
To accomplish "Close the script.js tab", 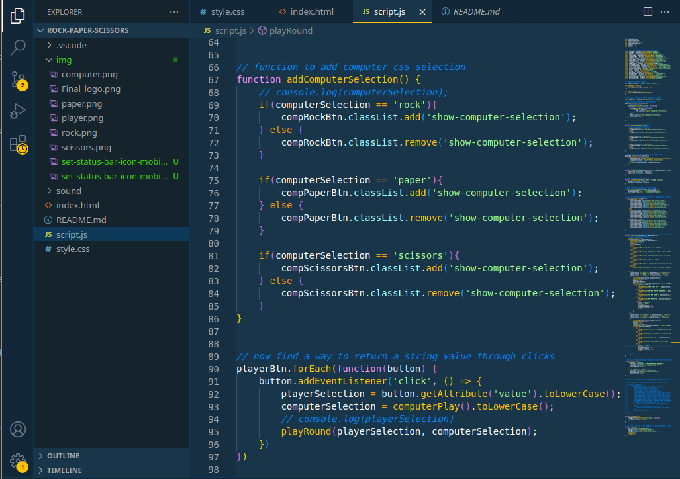I will pyautogui.click(x=422, y=12).
